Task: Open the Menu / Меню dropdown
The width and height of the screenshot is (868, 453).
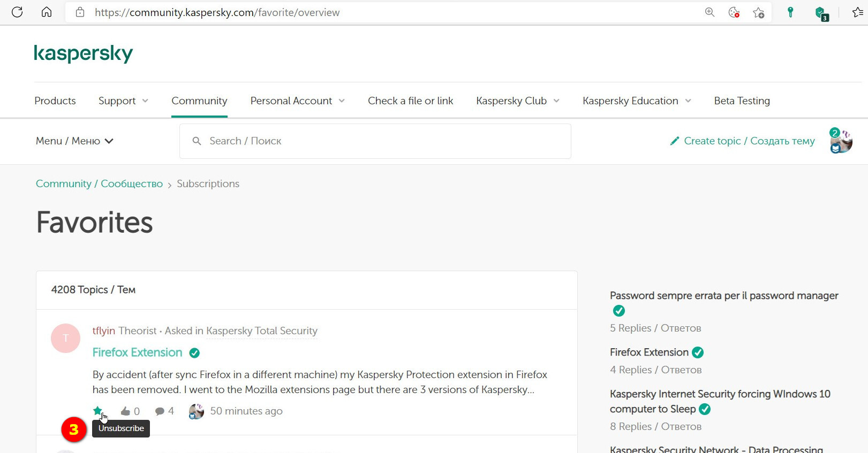Action: click(74, 141)
